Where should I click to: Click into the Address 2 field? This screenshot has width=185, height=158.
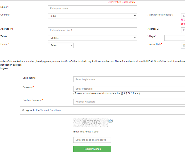[x=183, y=30]
